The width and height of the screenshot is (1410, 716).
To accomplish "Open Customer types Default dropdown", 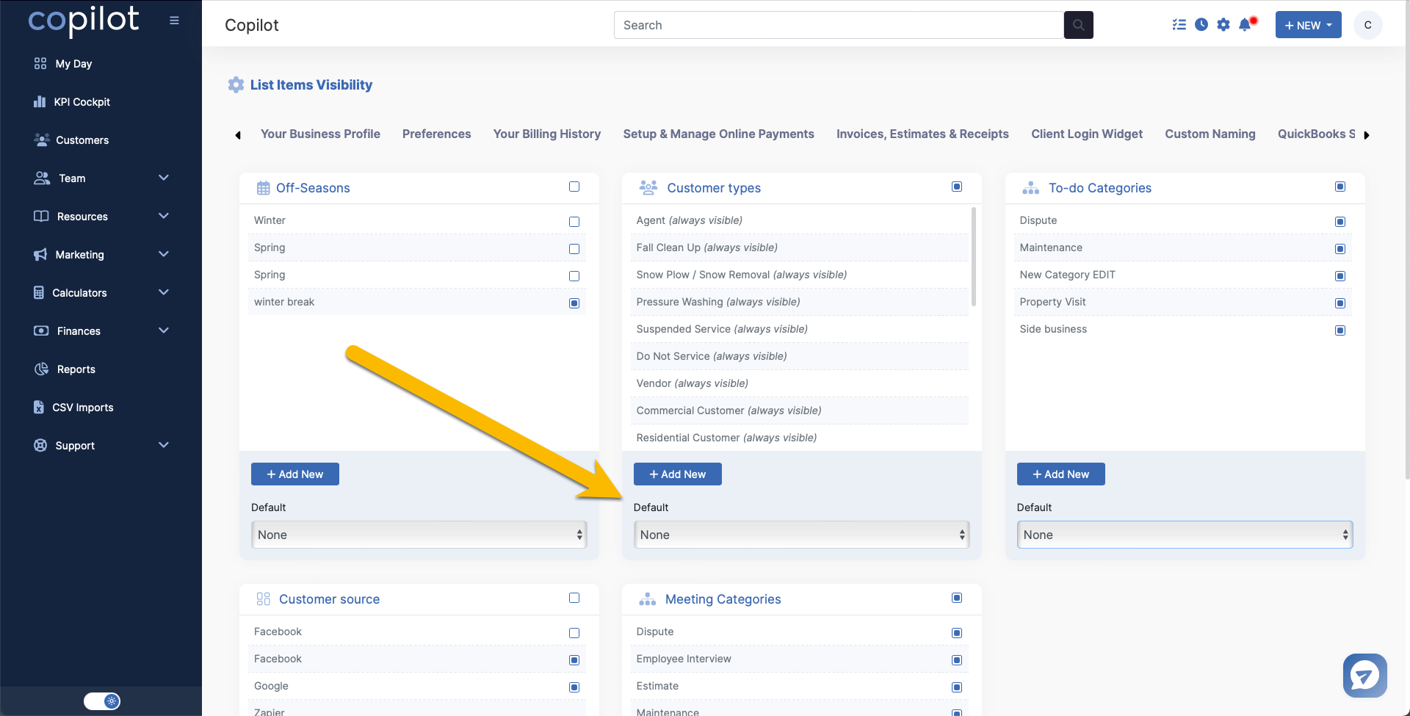I will tap(801, 535).
